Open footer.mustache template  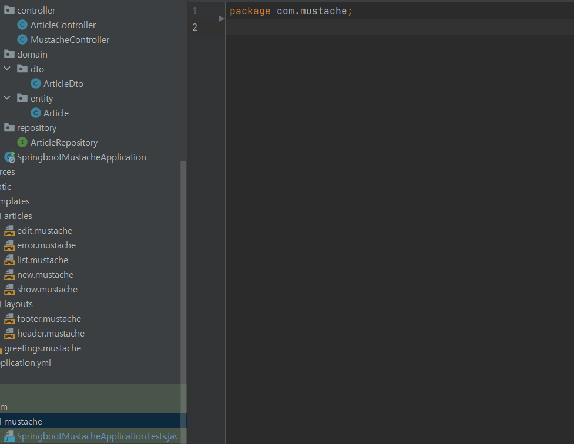[49, 319]
